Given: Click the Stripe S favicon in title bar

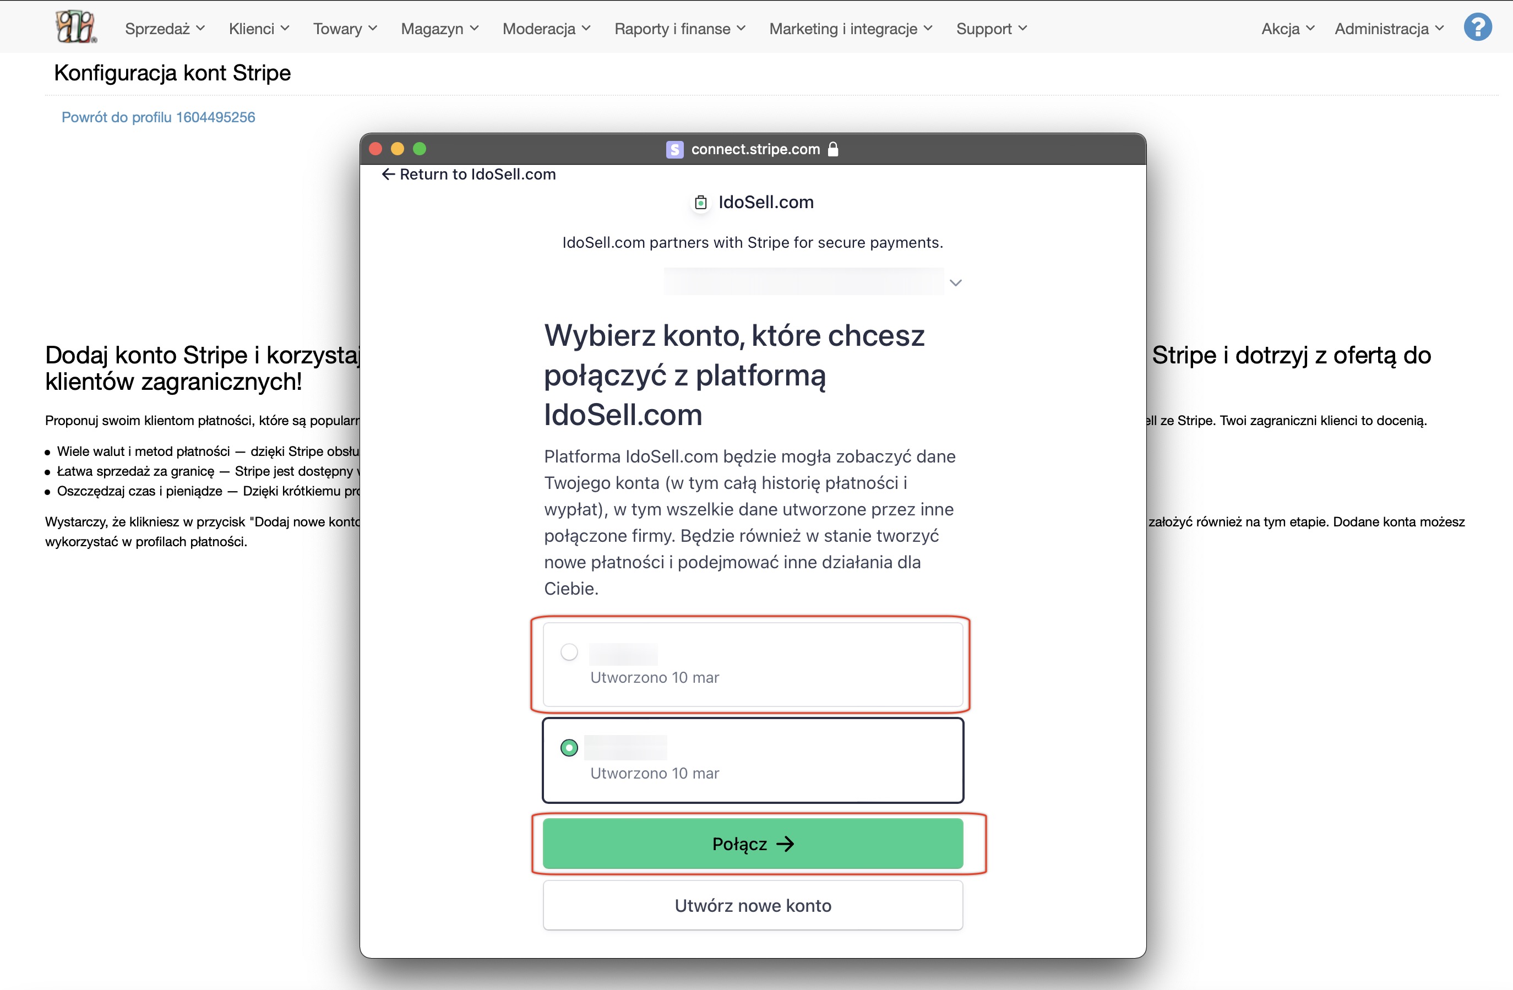Looking at the screenshot, I should (674, 149).
